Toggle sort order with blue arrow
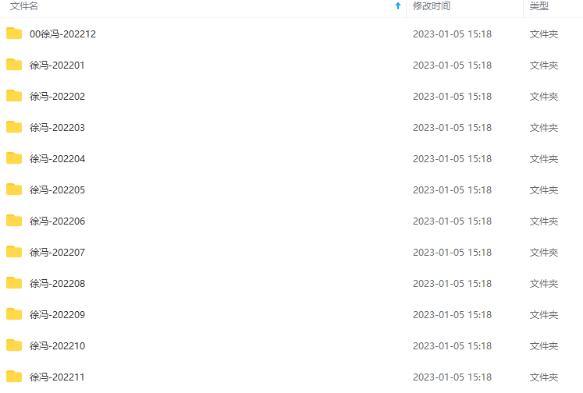 tap(398, 6)
